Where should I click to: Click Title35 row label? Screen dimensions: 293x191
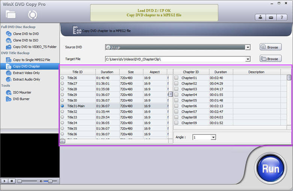pos(72,128)
